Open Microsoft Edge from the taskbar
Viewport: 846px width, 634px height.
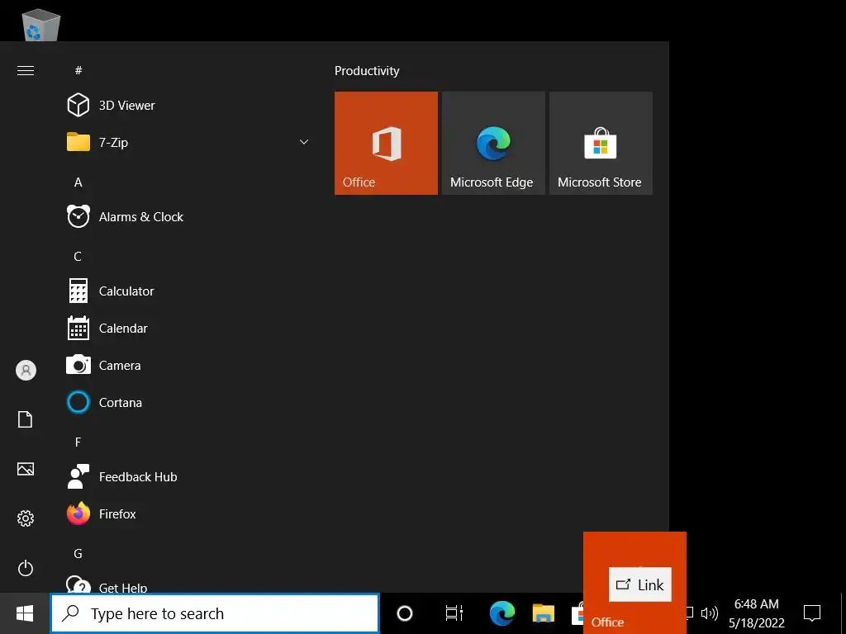tap(501, 613)
